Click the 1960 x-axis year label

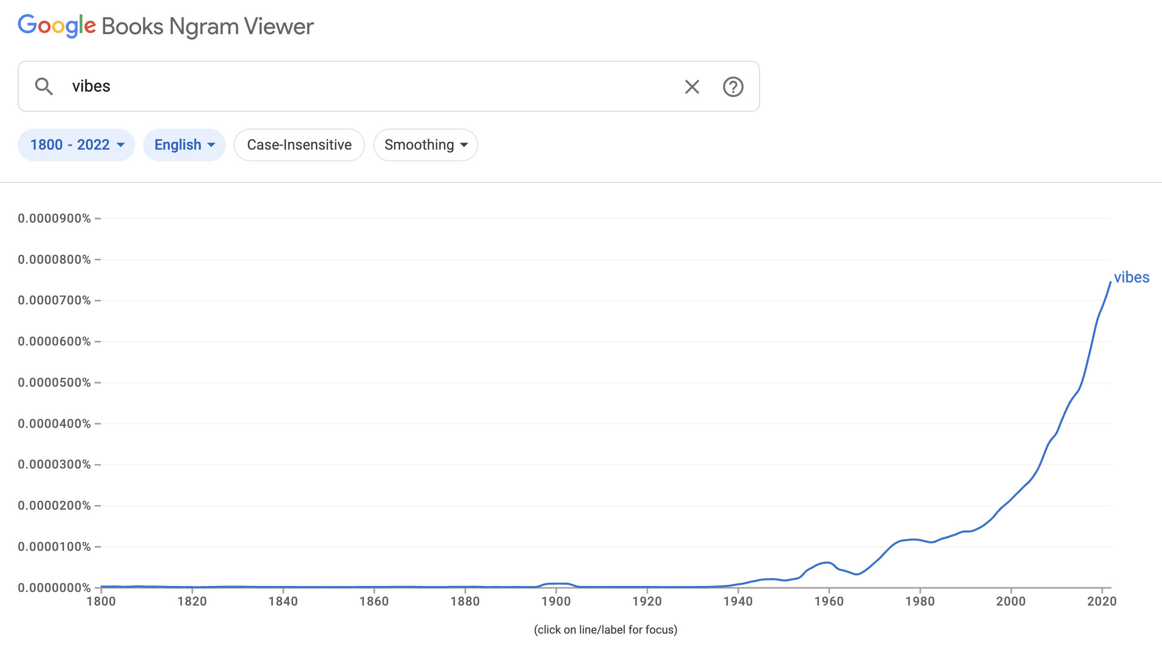[829, 601]
